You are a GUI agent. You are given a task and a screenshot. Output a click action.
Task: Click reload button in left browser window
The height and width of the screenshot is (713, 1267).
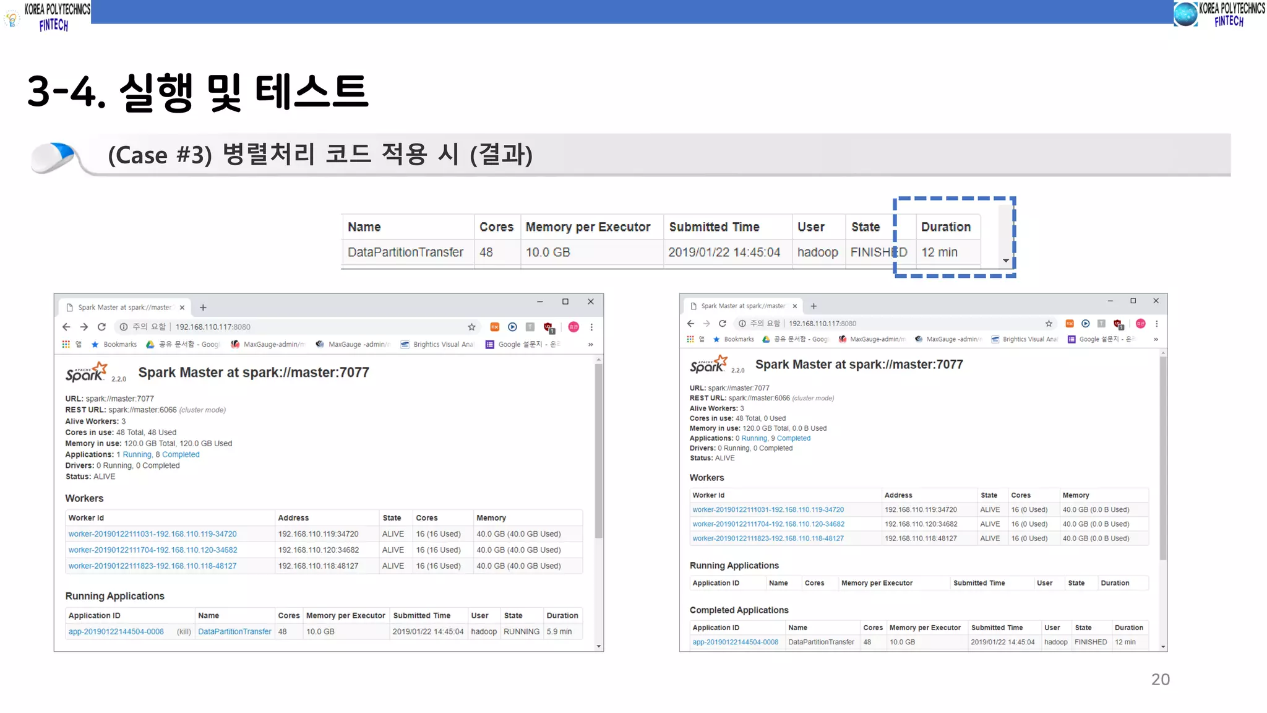[x=101, y=327]
